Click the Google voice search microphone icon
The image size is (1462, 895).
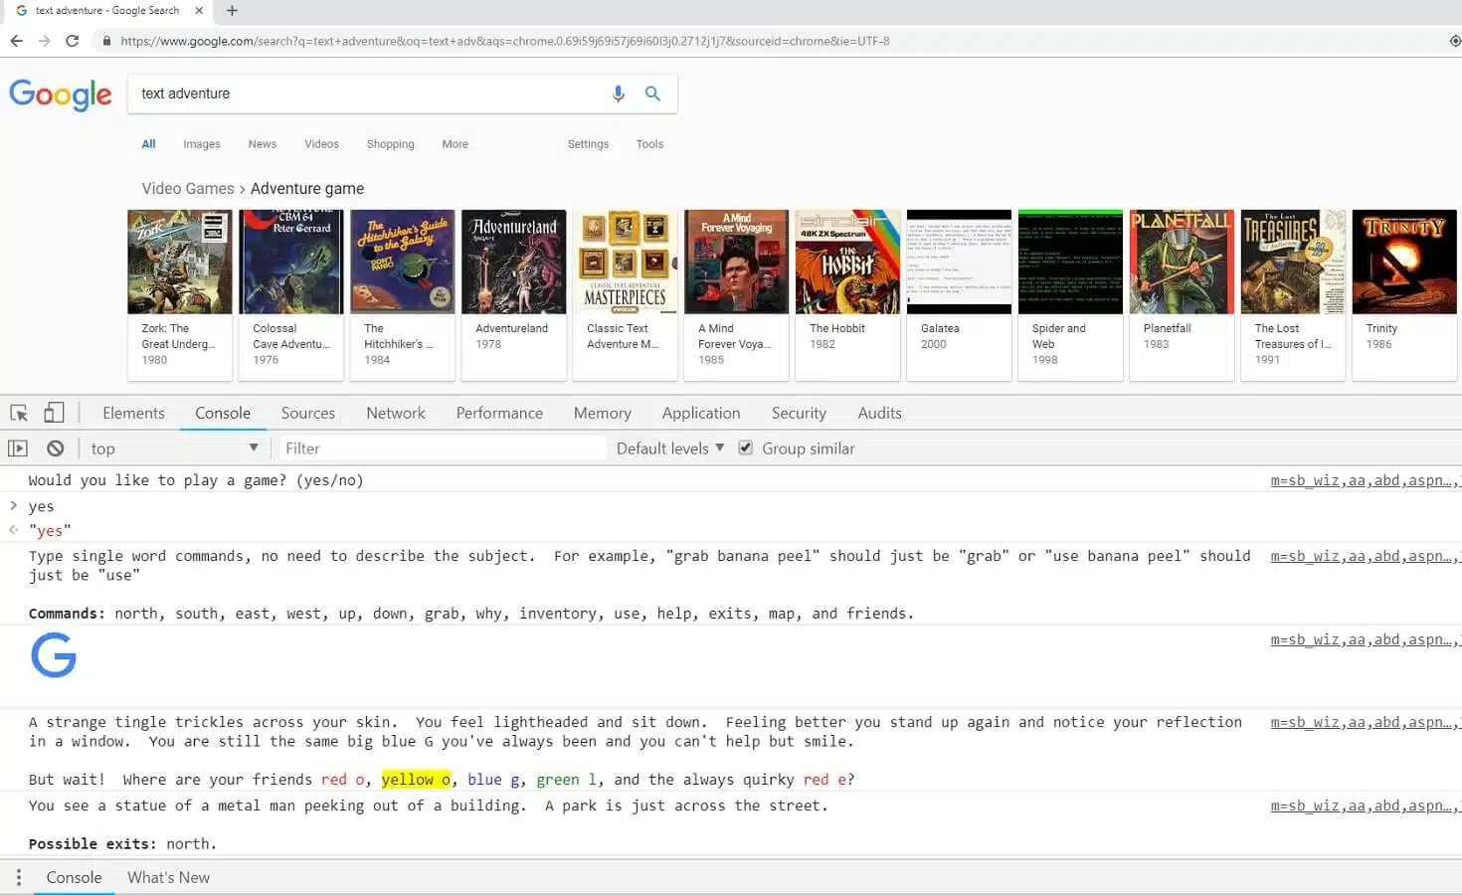tap(618, 92)
